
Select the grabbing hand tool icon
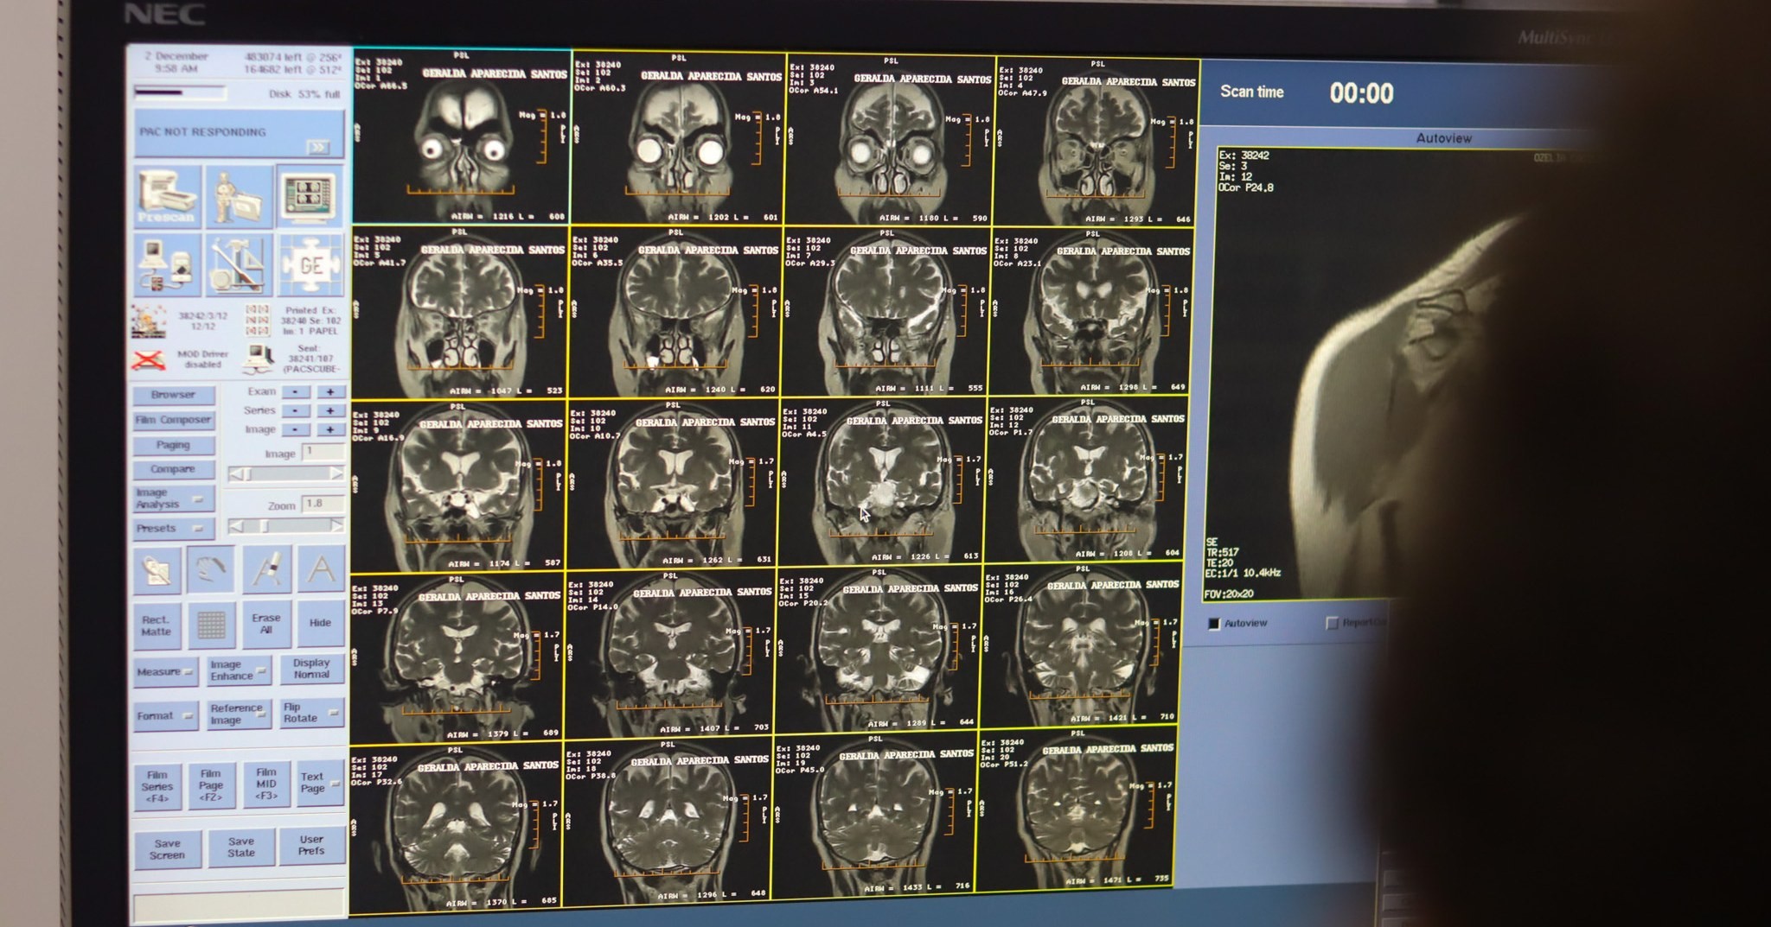(x=211, y=569)
